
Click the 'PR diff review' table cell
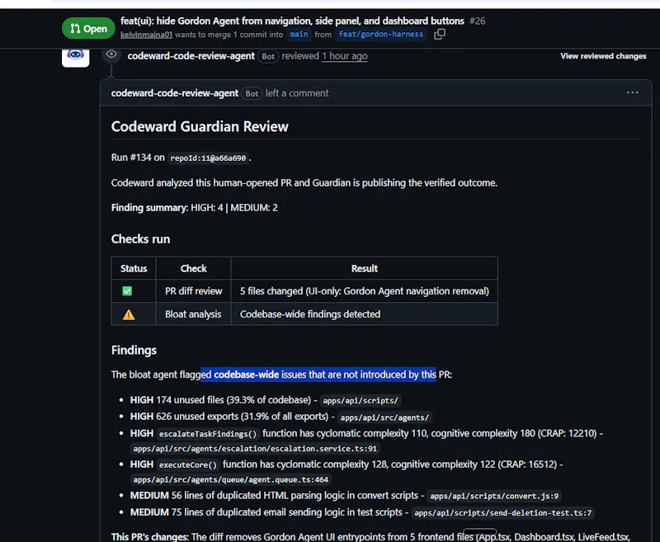point(193,290)
